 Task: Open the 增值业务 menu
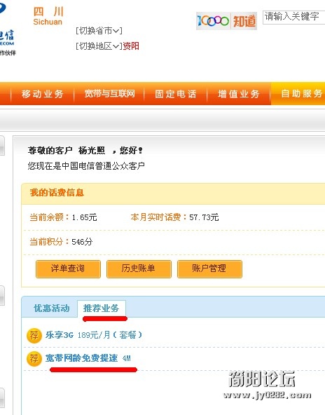tap(239, 94)
